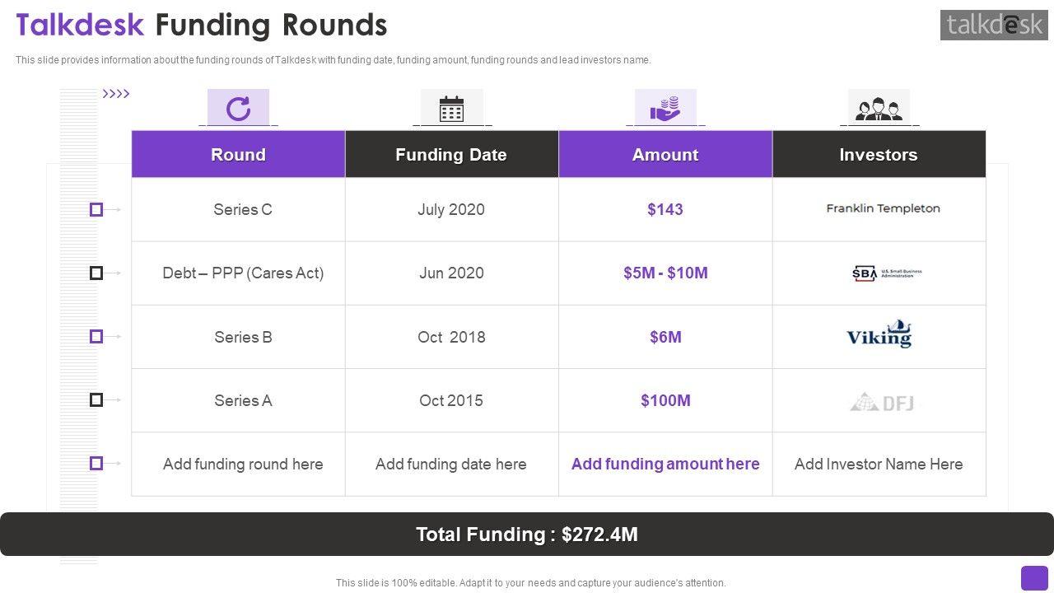
Task: Click the Franklin Templeton investor logo
Action: click(x=883, y=209)
